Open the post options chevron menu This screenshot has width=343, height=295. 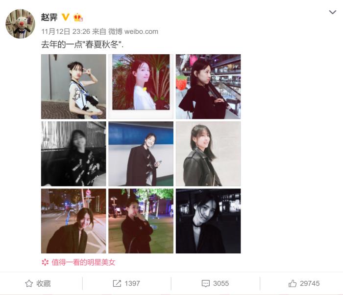333,12
